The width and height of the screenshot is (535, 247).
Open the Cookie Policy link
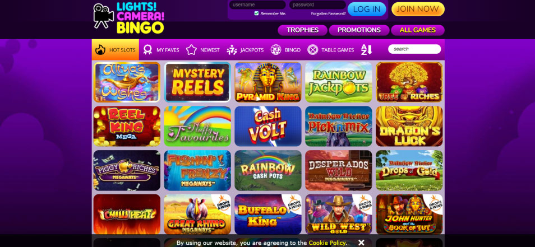[327, 243]
